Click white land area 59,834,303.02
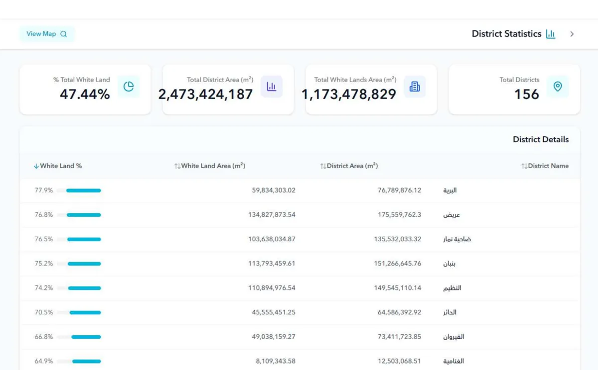 (x=274, y=190)
